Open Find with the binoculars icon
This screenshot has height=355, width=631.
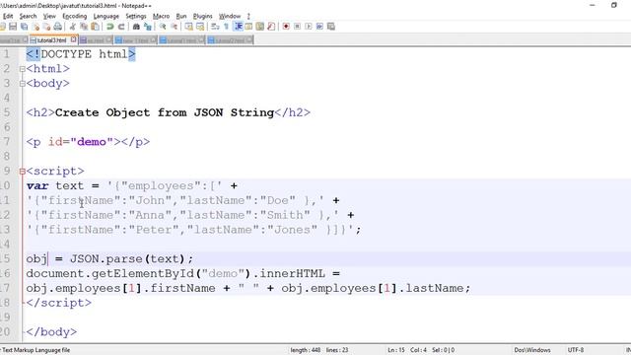click(136, 27)
